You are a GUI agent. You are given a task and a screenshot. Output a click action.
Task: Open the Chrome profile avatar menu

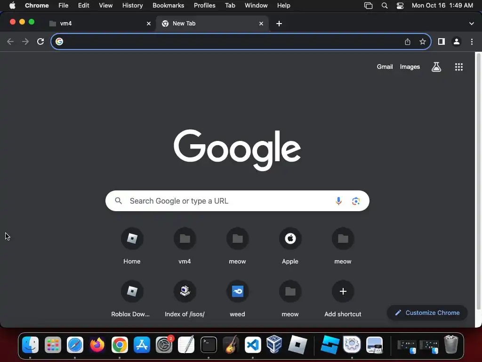click(x=457, y=41)
